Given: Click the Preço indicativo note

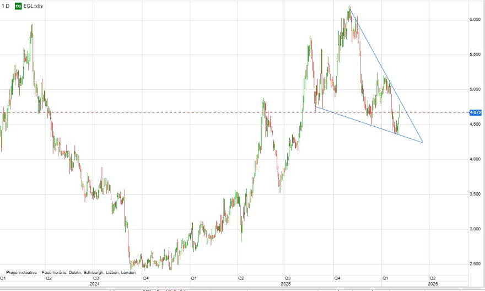Looking at the screenshot, I should pos(21,272).
